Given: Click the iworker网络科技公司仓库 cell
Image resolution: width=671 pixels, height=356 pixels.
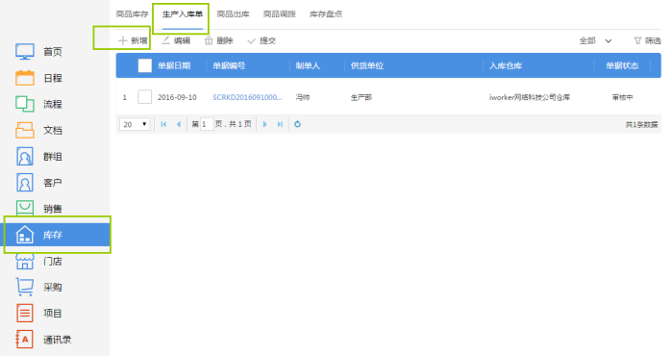Looking at the screenshot, I should point(530,97).
